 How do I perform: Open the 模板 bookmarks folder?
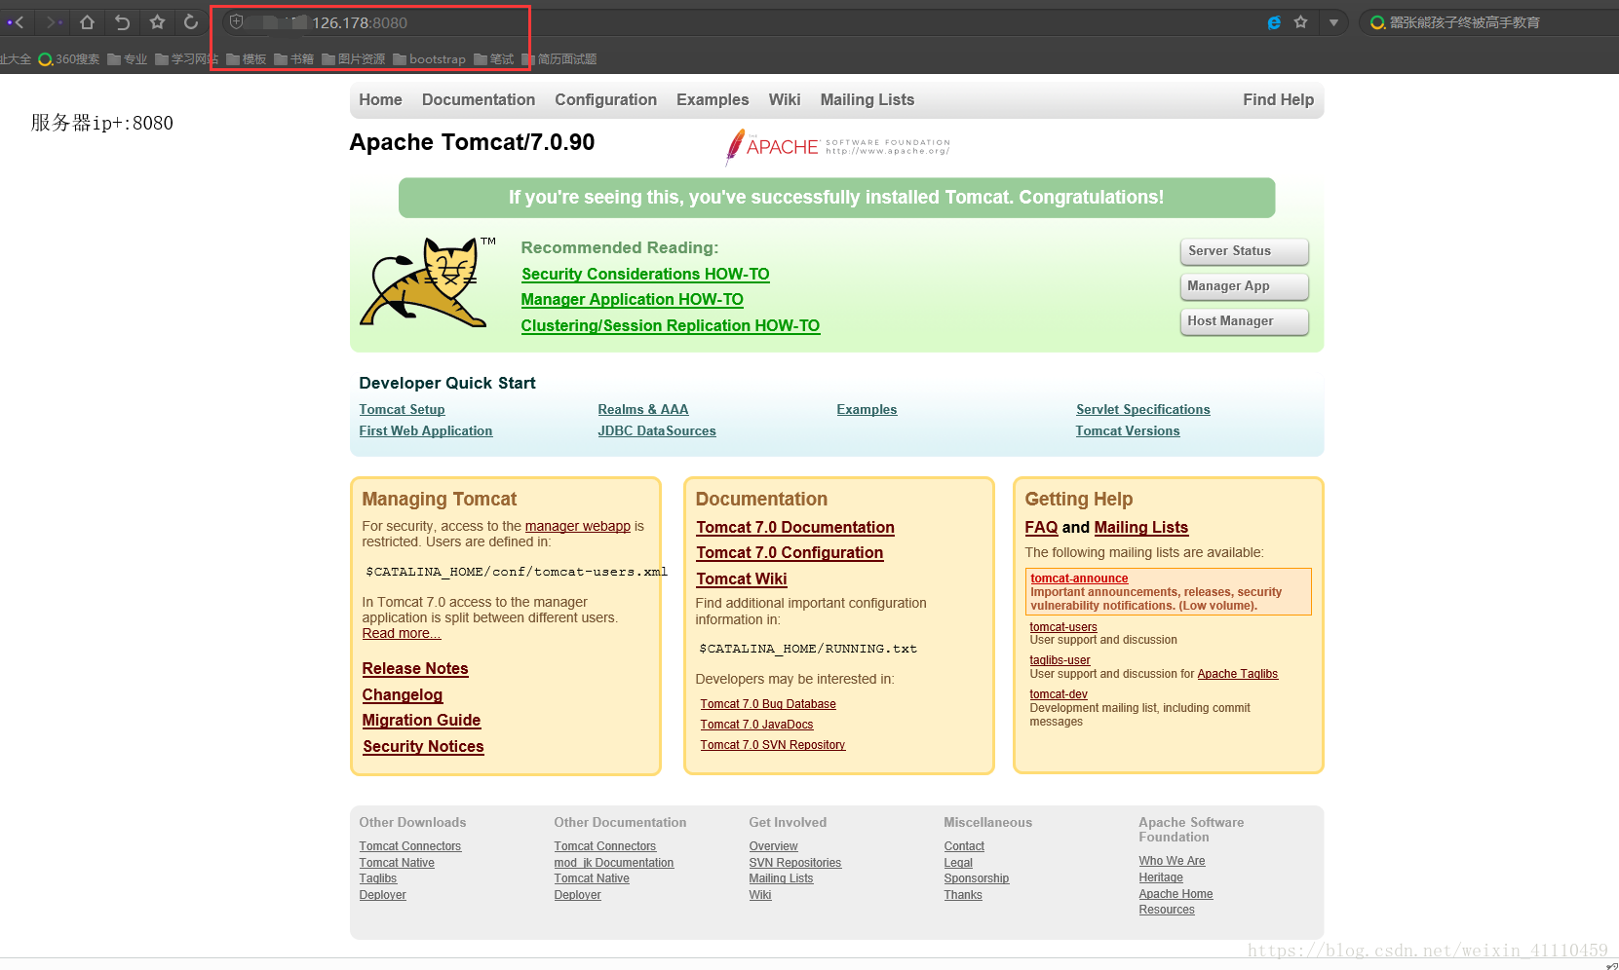coord(247,59)
